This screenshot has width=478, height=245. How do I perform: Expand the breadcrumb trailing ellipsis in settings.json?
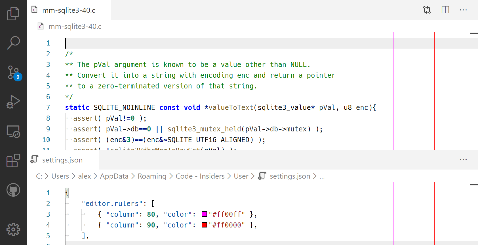coord(322,176)
